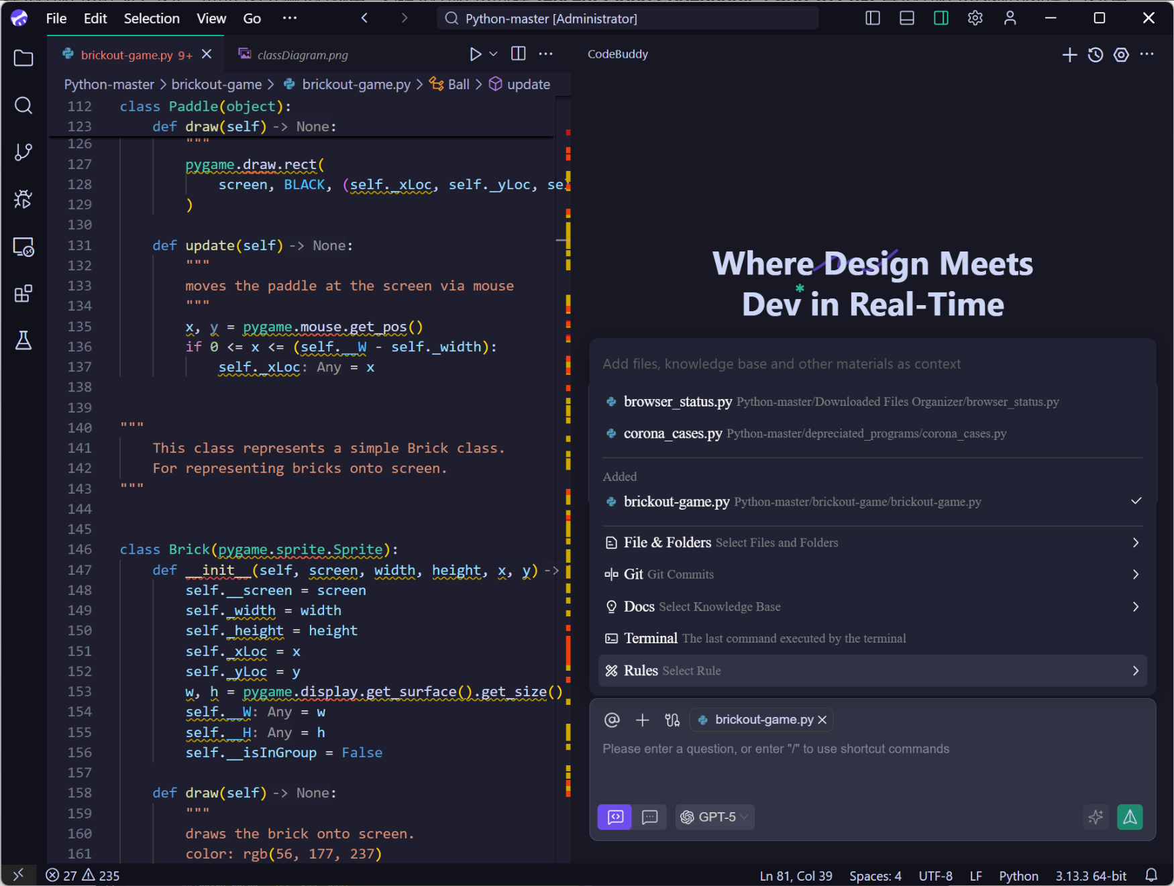This screenshot has height=886, width=1174.
Task: Expand the File & Folders context option
Action: 872,543
